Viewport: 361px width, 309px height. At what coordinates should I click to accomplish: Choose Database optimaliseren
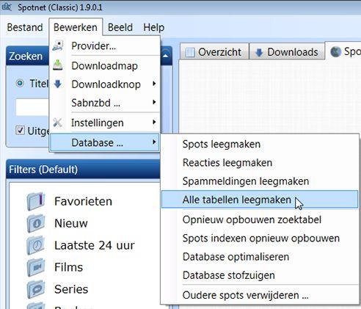coord(260,257)
